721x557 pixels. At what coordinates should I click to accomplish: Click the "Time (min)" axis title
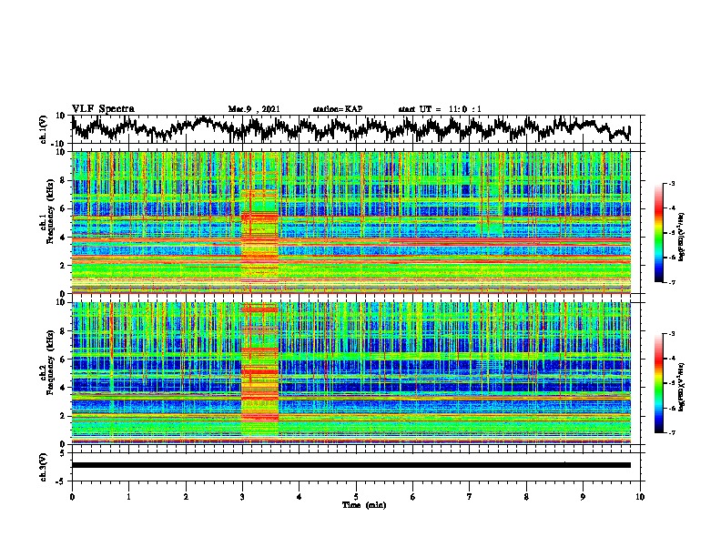364,505
